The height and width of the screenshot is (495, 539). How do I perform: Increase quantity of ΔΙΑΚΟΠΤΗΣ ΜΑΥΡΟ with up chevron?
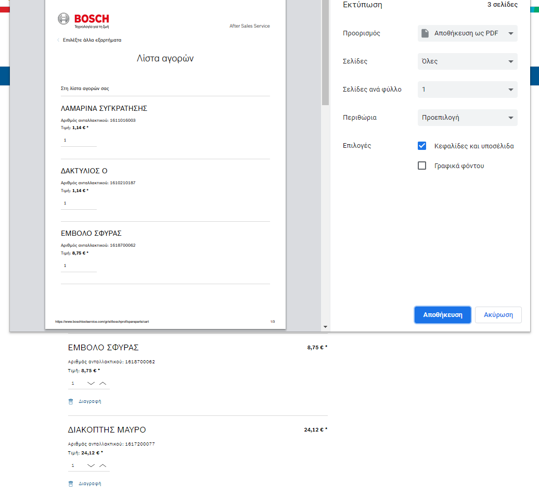point(102,465)
